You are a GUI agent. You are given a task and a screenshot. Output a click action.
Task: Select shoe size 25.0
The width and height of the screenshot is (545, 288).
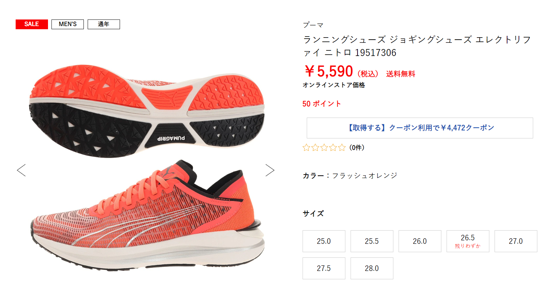(x=324, y=241)
